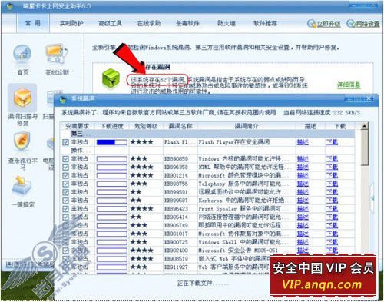Click 描述 link for KB901214
This screenshot has height=302, width=384.
tap(303, 176)
